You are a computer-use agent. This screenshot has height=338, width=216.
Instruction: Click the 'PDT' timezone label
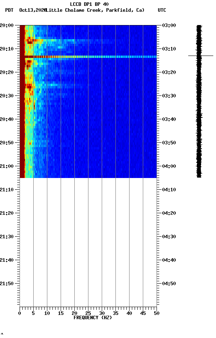click(9, 10)
